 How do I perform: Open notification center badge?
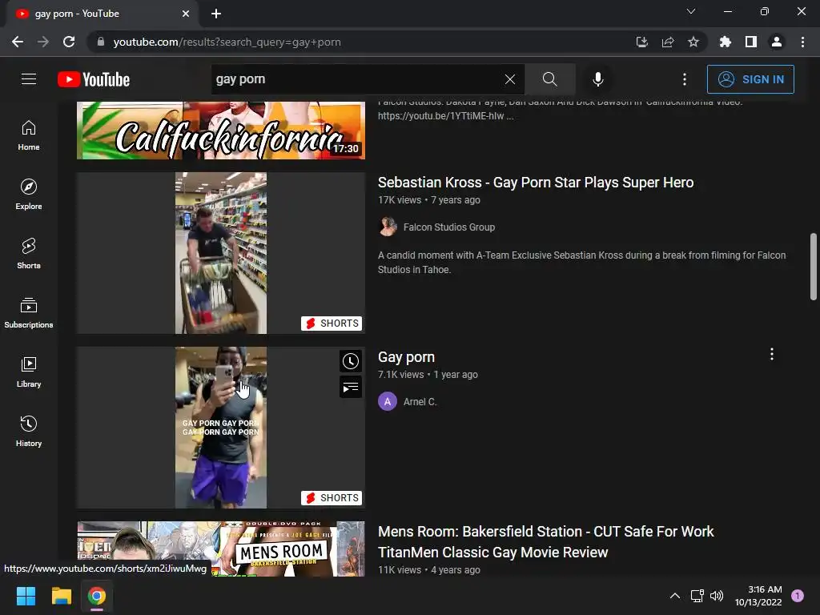[798, 595]
